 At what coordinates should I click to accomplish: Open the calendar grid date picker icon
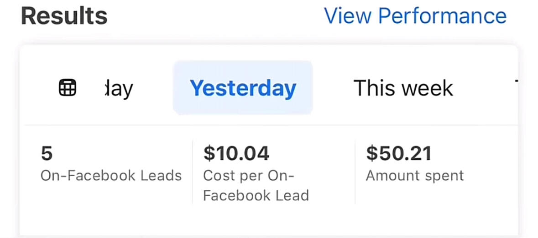tap(68, 88)
